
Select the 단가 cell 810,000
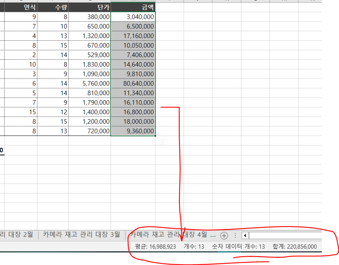click(x=90, y=93)
